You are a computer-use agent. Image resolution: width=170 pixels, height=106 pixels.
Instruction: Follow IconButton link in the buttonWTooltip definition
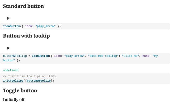40,56
